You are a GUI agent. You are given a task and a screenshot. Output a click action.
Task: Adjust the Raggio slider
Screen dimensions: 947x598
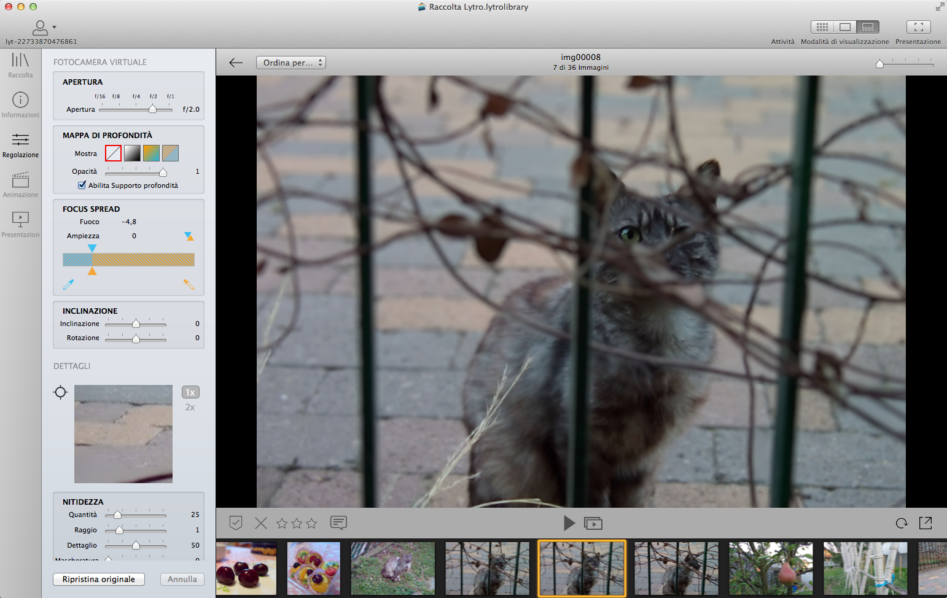click(x=119, y=530)
